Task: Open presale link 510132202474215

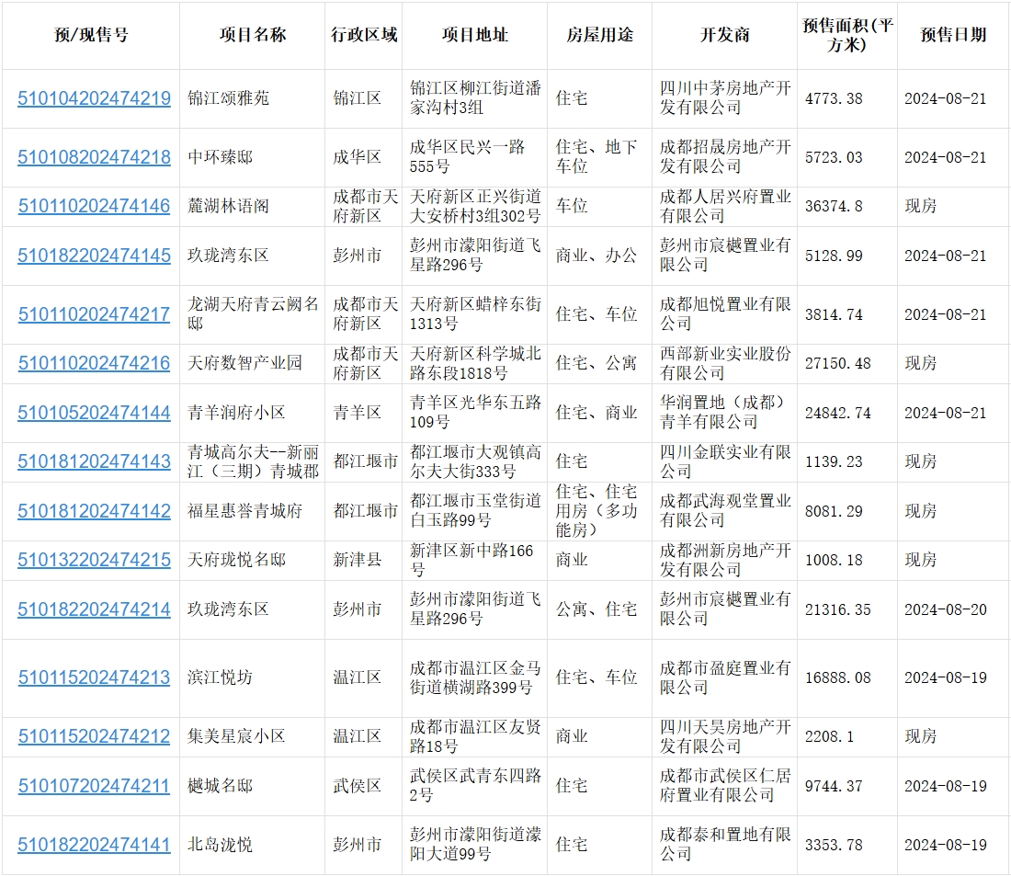Action: pos(94,561)
